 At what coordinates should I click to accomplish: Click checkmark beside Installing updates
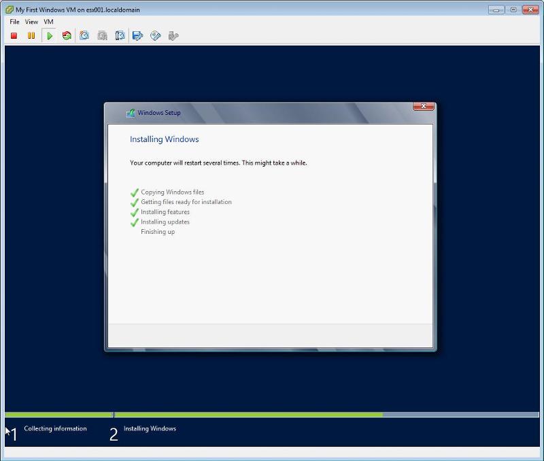click(135, 222)
